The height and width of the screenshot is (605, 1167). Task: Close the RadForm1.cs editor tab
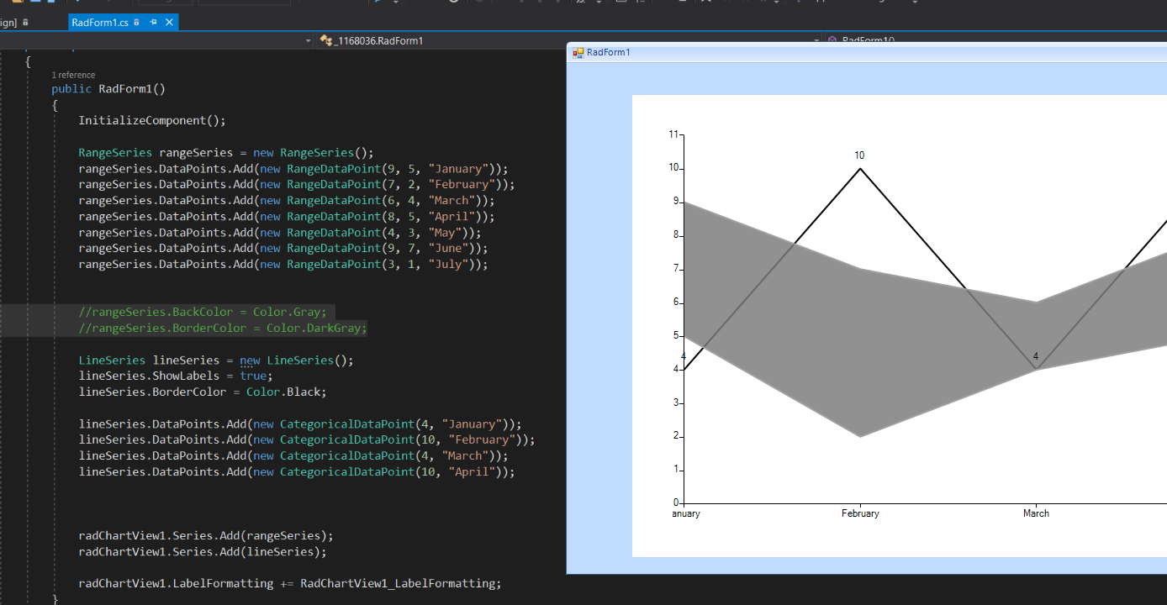169,23
